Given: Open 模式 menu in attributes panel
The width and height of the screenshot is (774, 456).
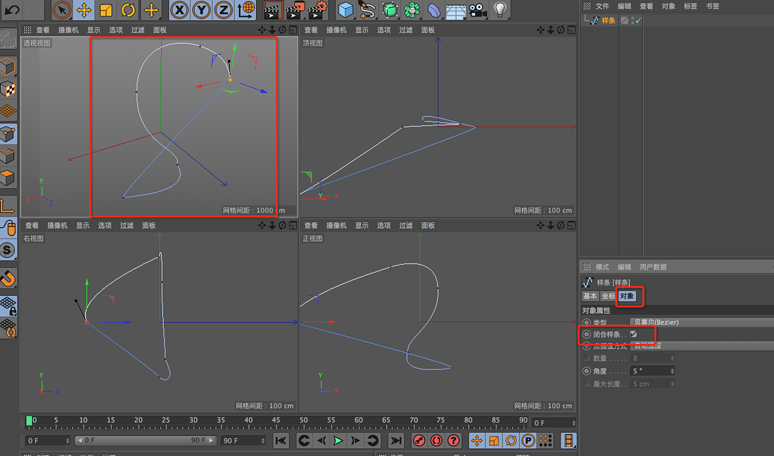Looking at the screenshot, I should pyautogui.click(x=602, y=267).
